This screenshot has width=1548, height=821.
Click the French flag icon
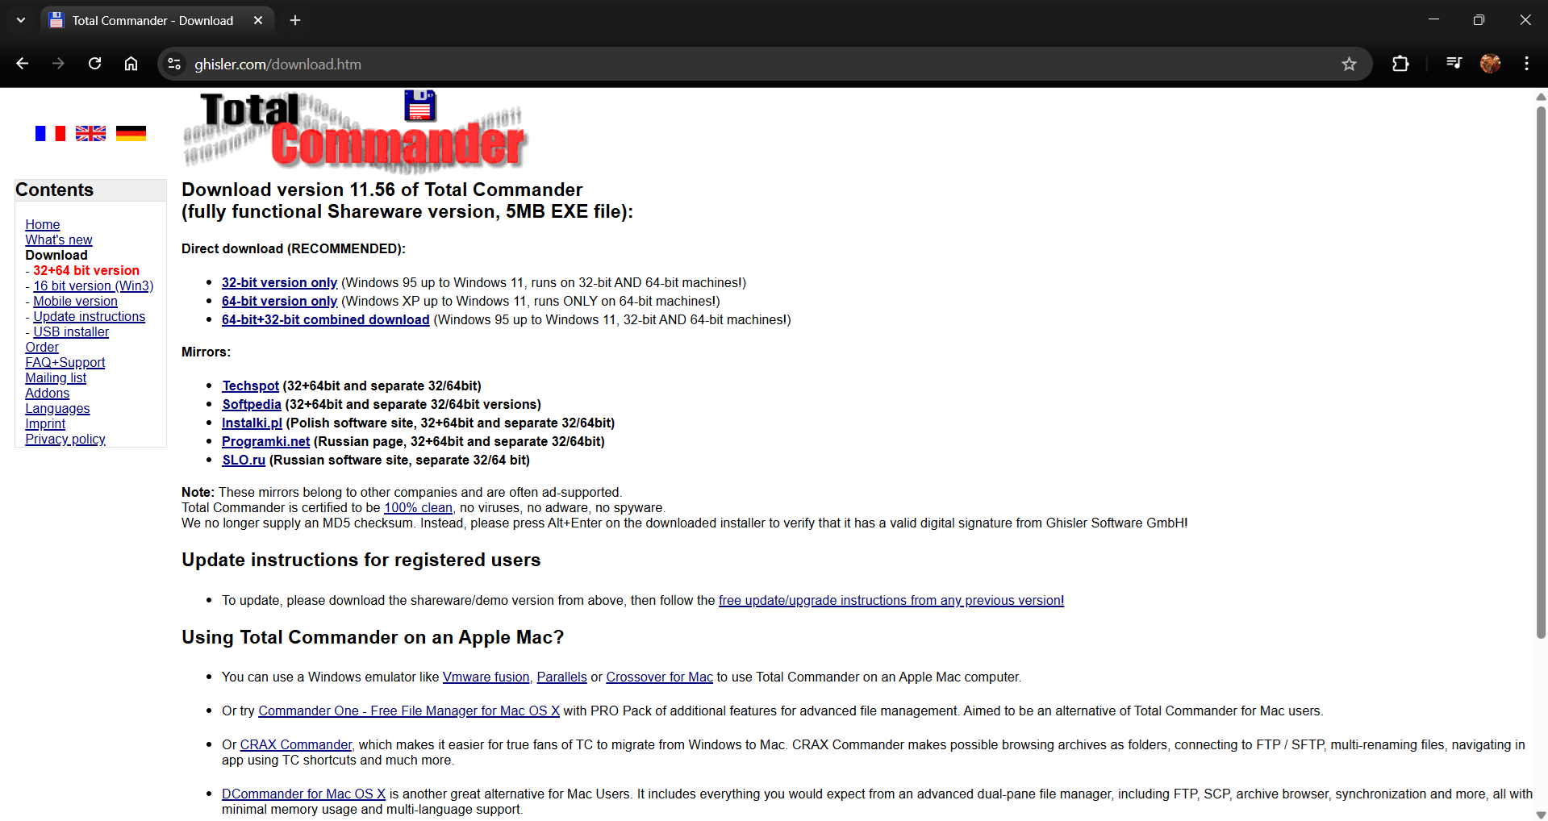(x=50, y=133)
